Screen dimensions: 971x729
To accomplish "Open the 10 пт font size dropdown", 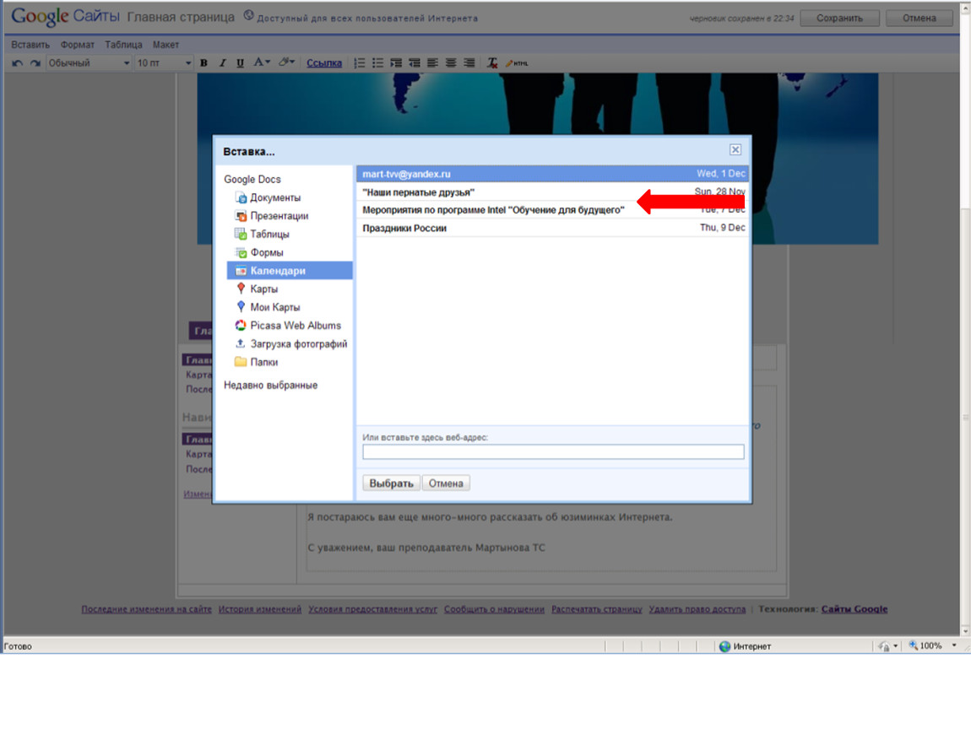I will click(x=164, y=63).
